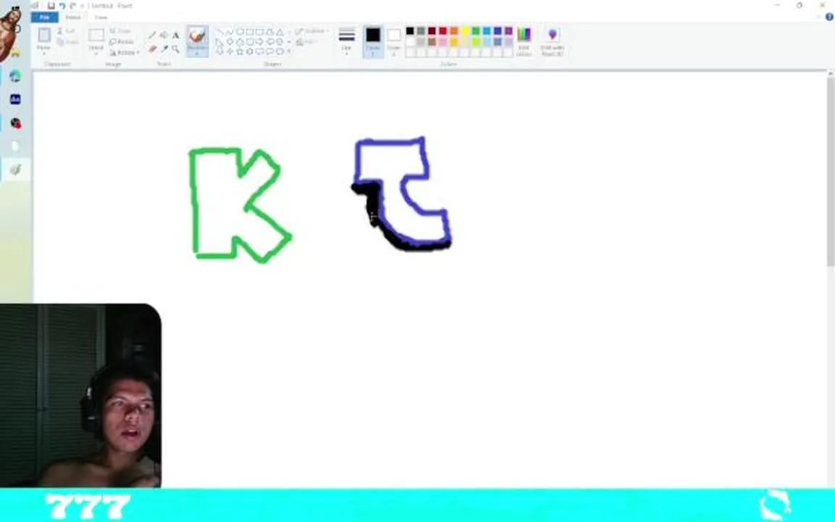Pick the yellow color swatch

tap(465, 31)
